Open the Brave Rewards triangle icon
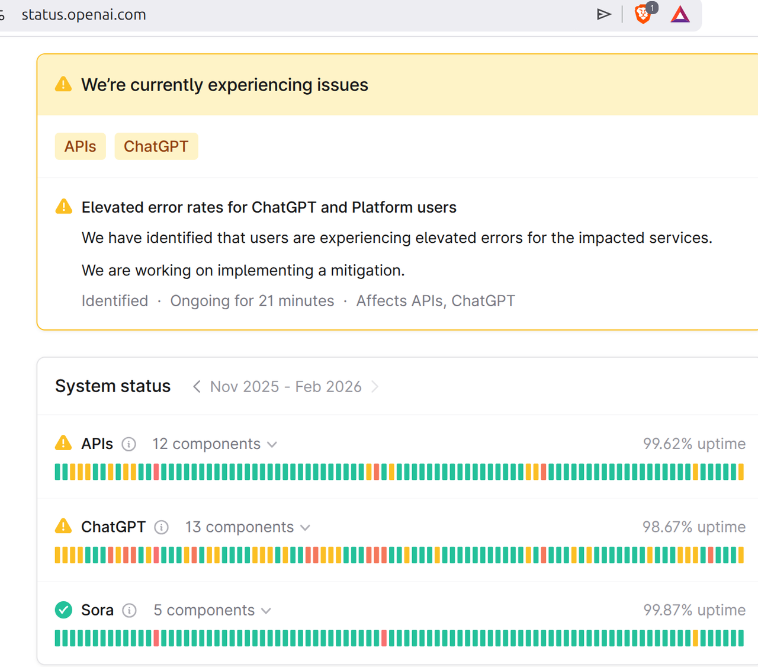The height and width of the screenshot is (667, 758). point(680,14)
